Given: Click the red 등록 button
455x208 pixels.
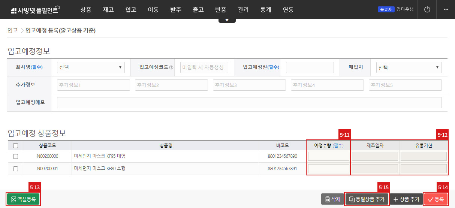Looking at the screenshot, I should (x=436, y=199).
